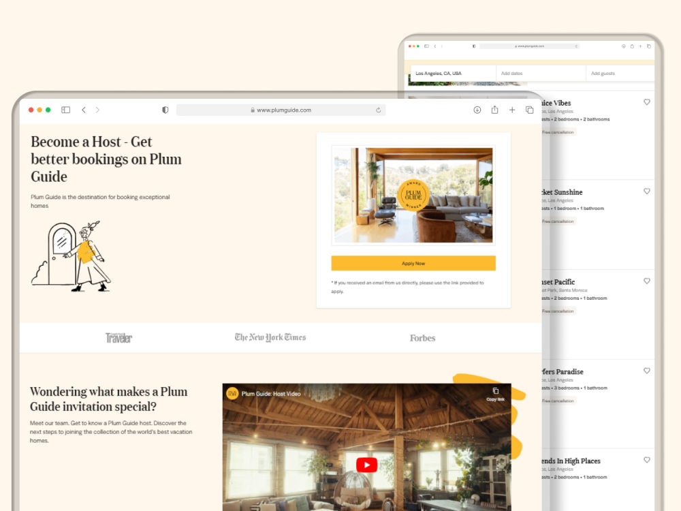681x511 pixels.
Task: Click 'Wondering what makes a Plum Guide invitation special?' heading
Action: tap(108, 399)
